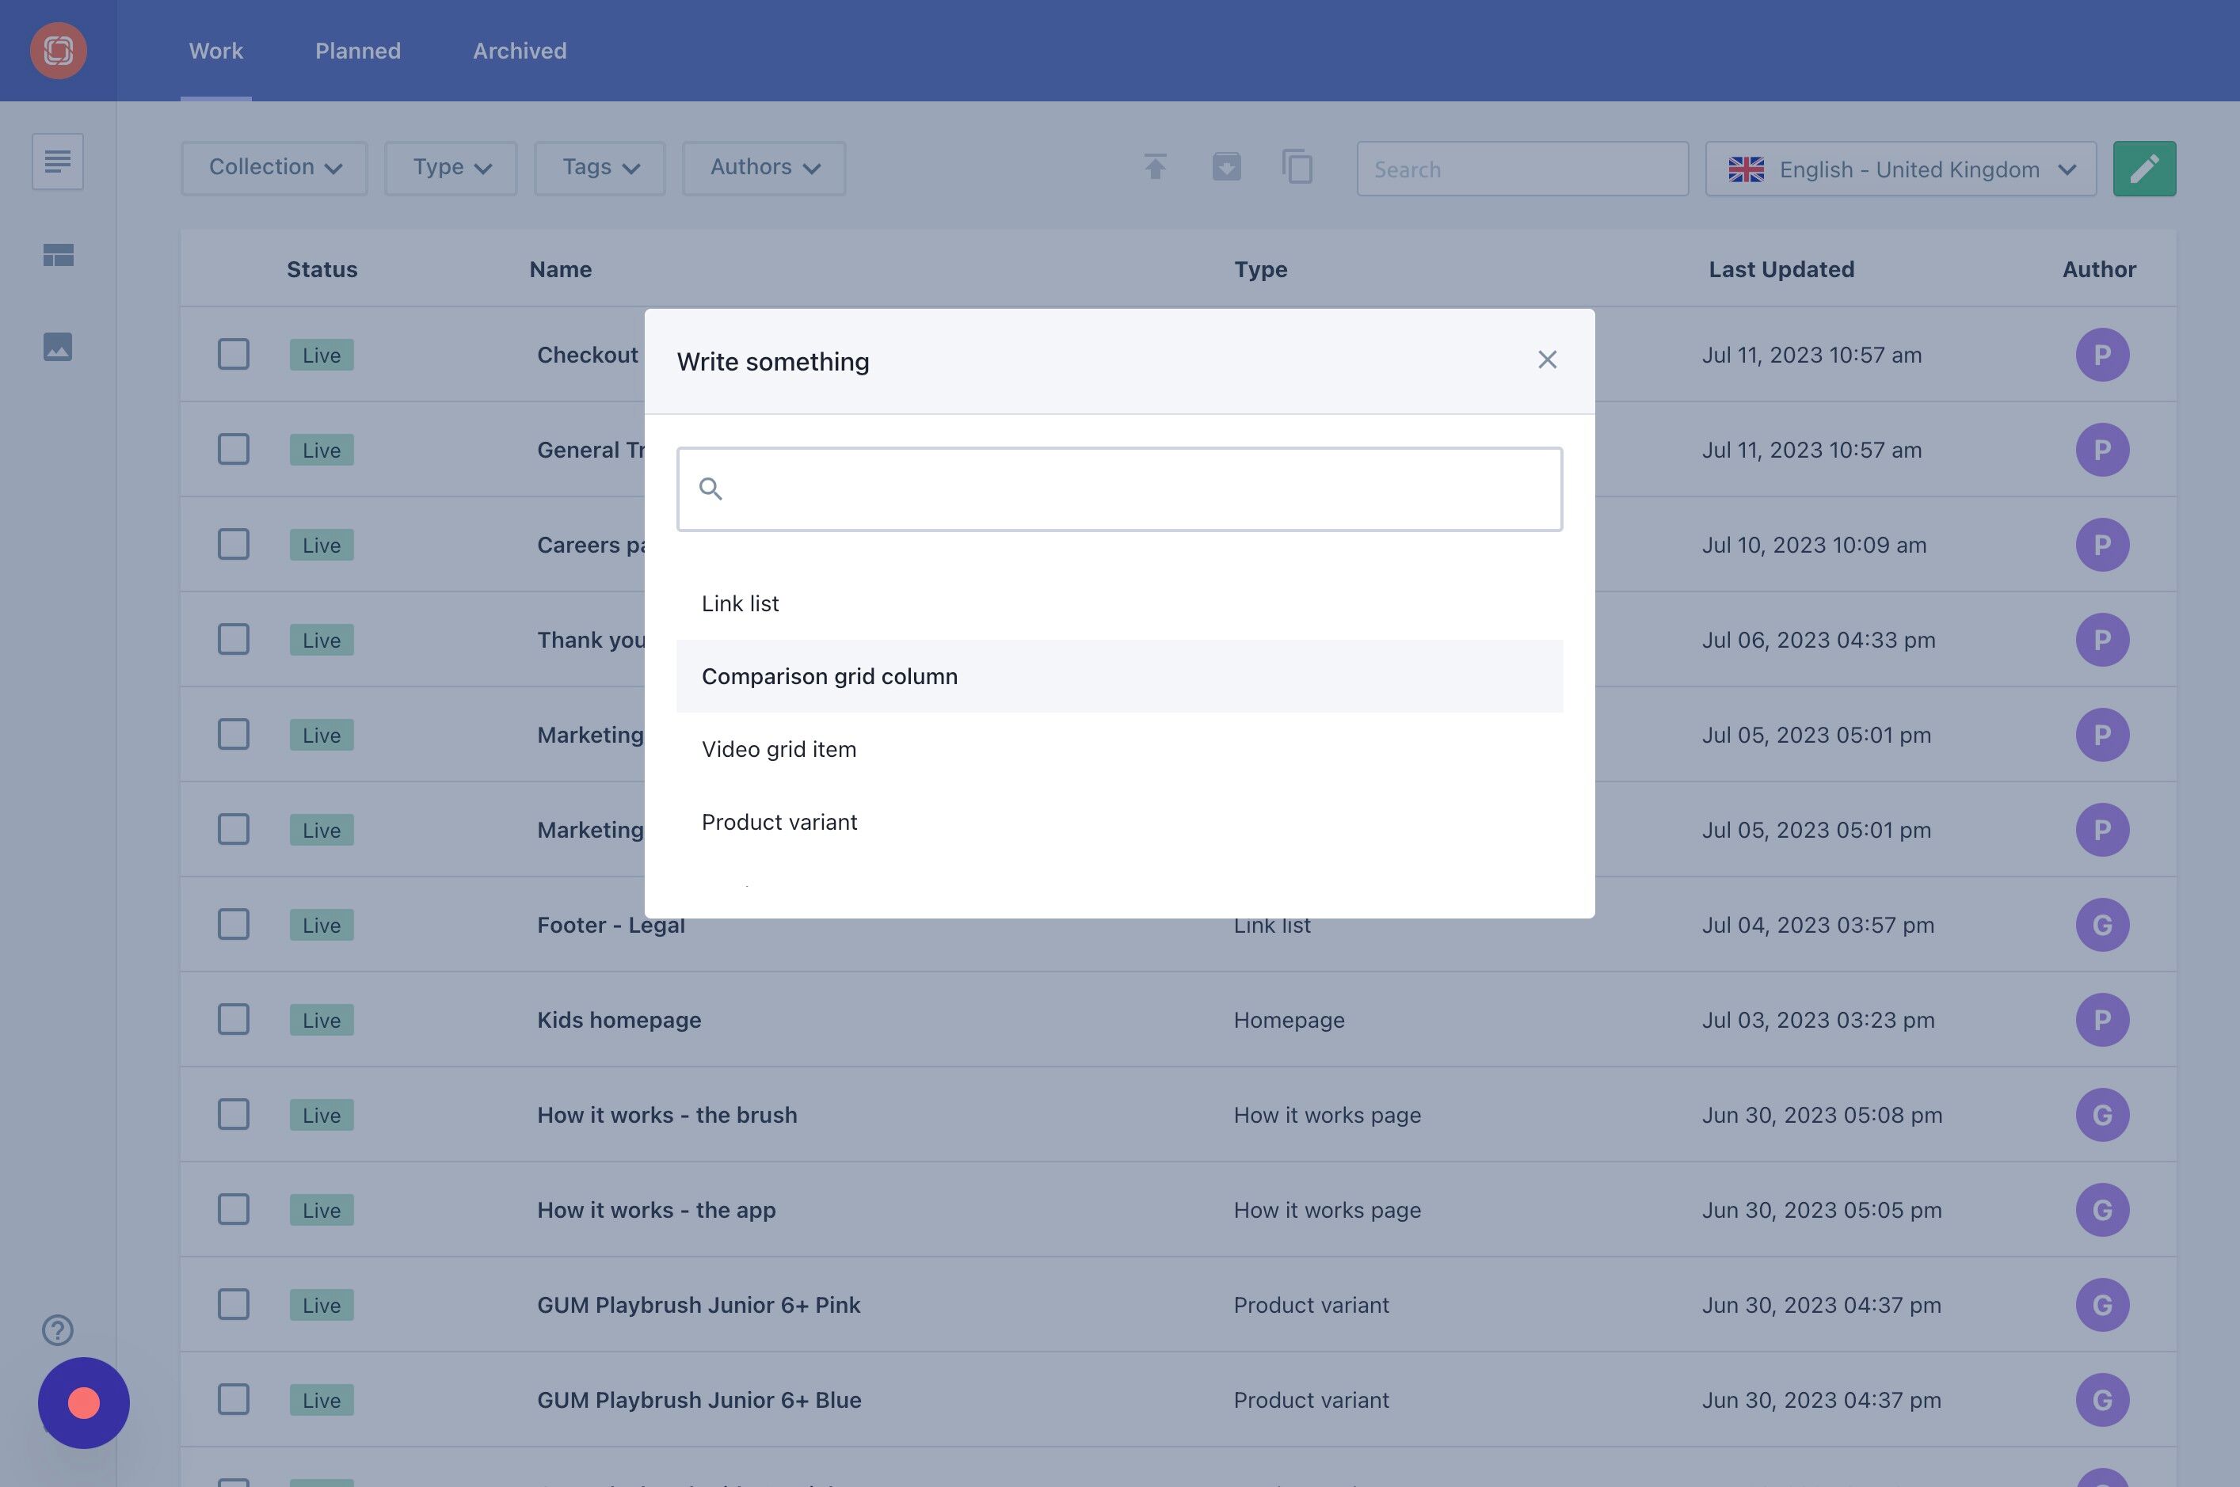Screen dimensions: 2240x1487
Task: Click the publish upload arrow icon
Action: 1155,168
